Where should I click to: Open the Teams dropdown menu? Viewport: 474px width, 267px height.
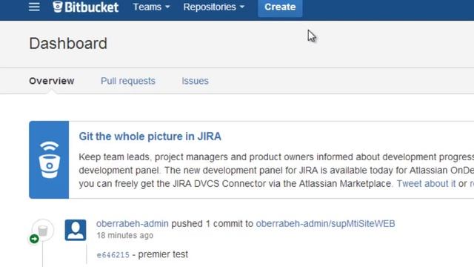(x=151, y=7)
